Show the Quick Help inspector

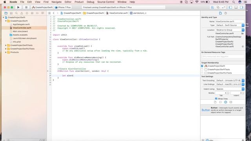(x=226, y=13)
